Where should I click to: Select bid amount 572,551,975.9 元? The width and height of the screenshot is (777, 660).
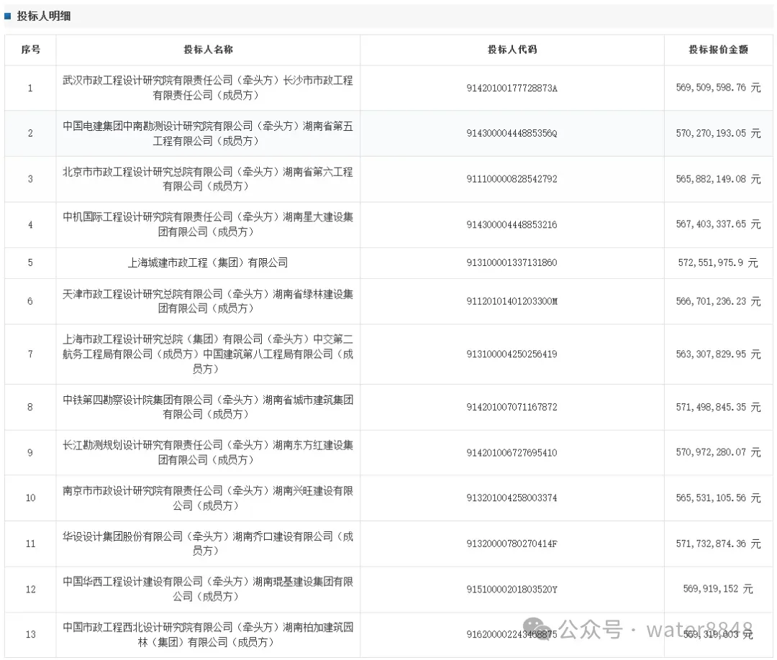click(718, 262)
